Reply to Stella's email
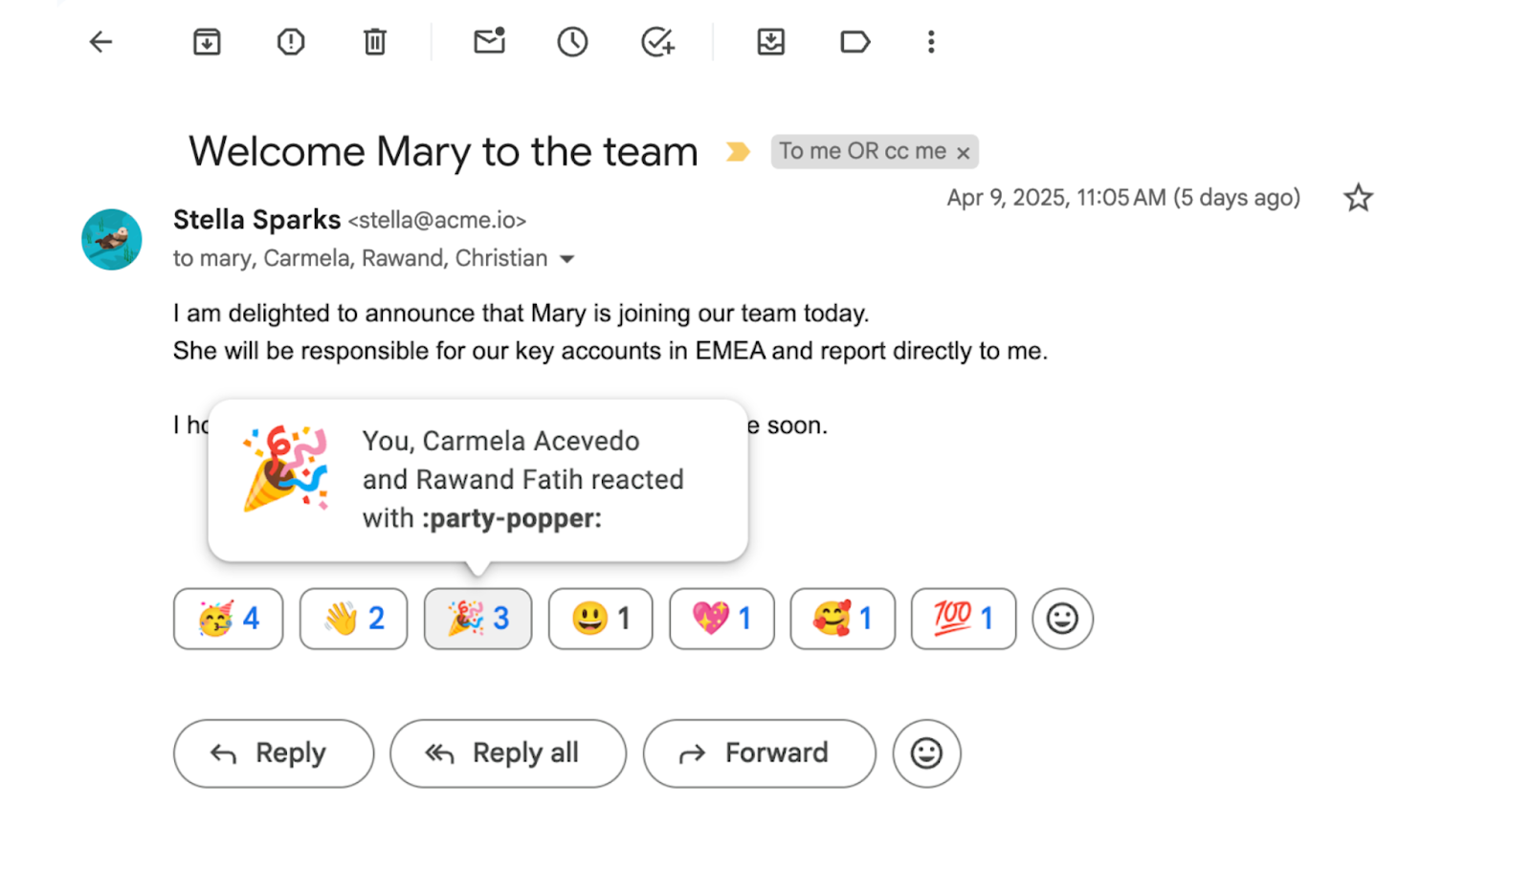 tap(273, 753)
